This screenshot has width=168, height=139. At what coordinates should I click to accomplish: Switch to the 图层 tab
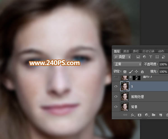click(117, 51)
